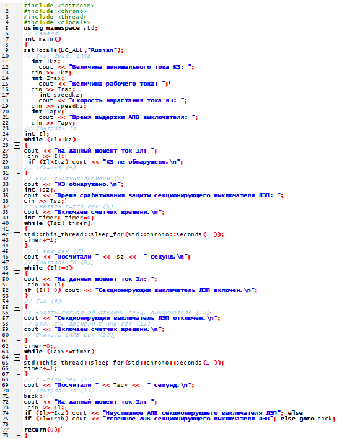Place cursor on 'int main()' declaration
342x439 pixels.
point(43,39)
